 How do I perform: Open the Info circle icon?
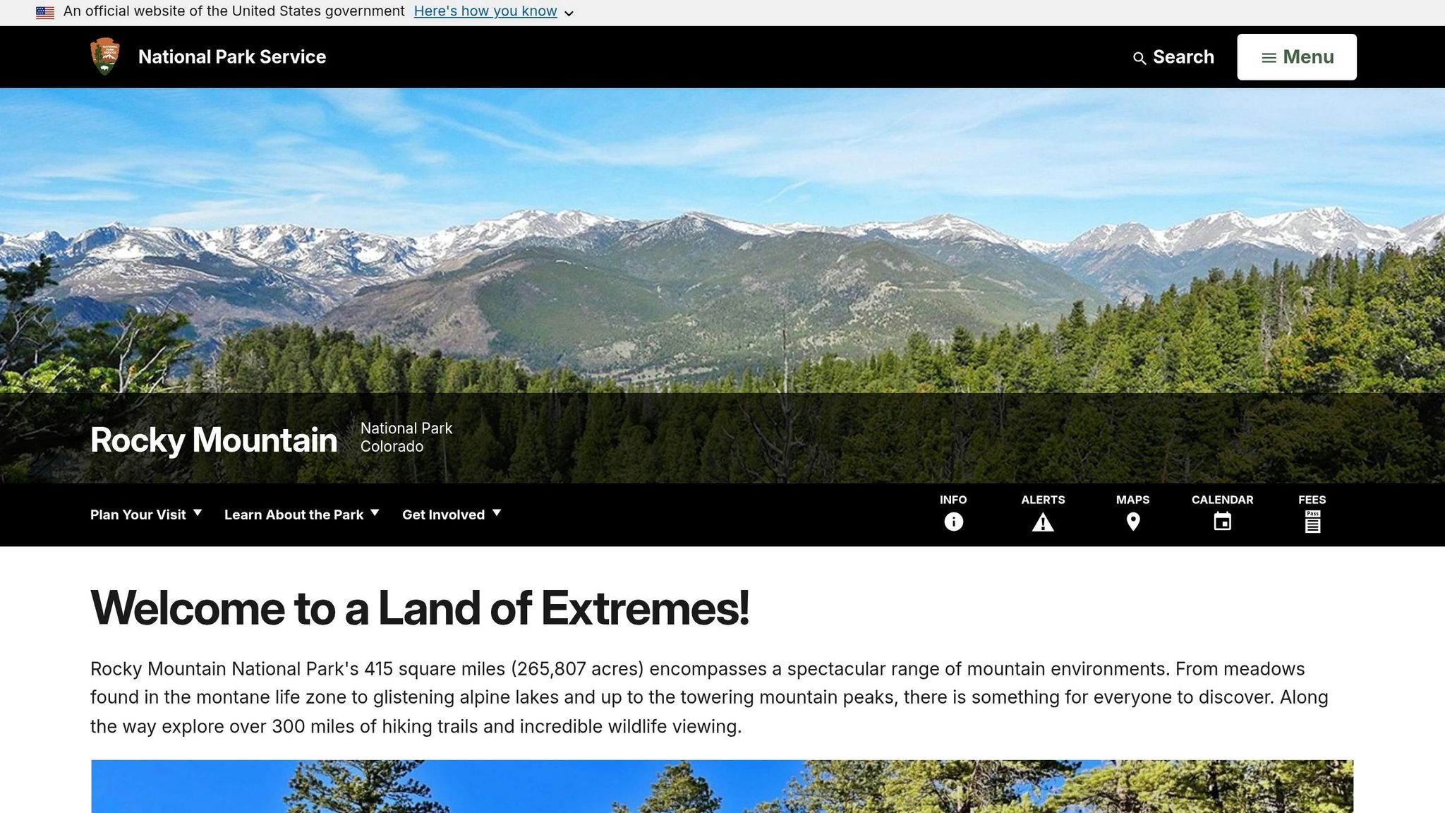pos(953,522)
